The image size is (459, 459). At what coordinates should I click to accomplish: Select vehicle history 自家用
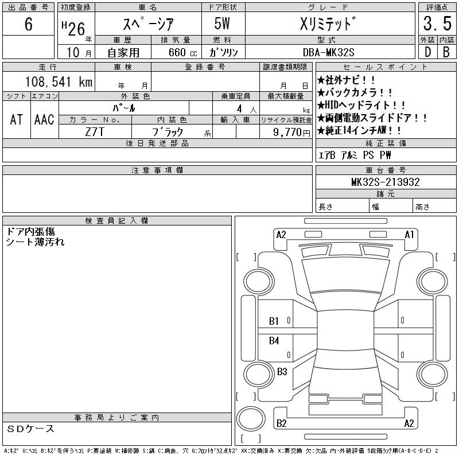123,53
